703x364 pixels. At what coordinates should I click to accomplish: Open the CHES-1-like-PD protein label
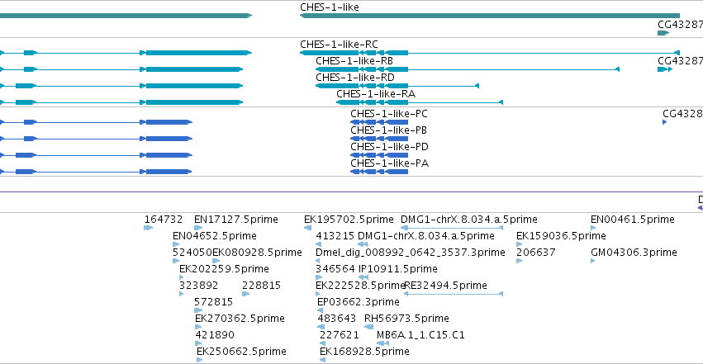[390, 147]
